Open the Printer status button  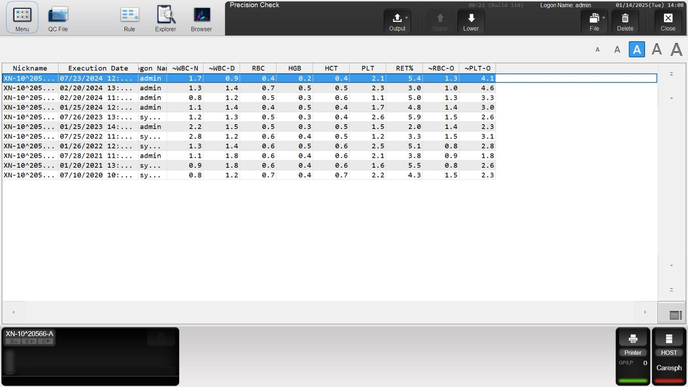click(x=633, y=356)
